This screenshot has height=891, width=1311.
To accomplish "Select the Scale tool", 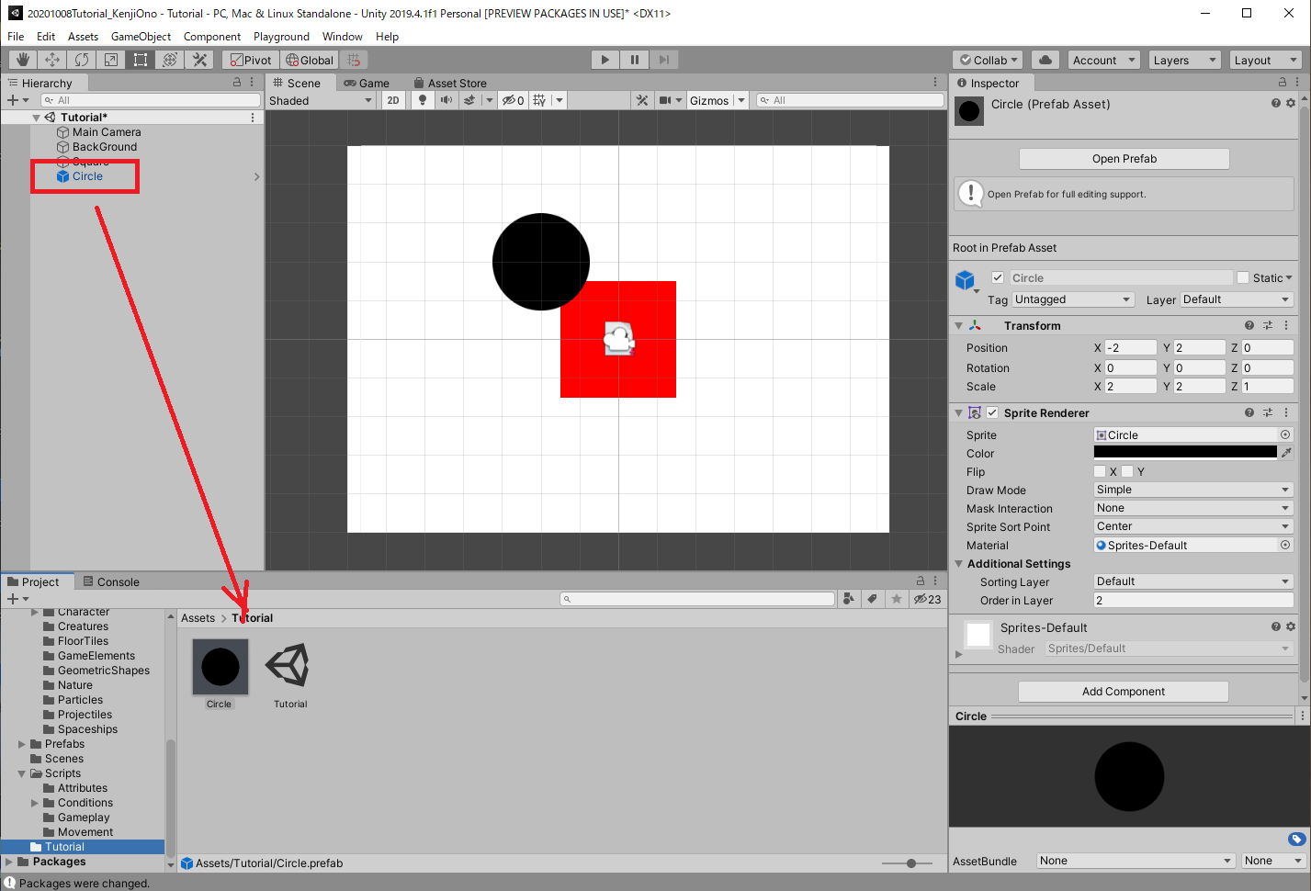I will [111, 60].
